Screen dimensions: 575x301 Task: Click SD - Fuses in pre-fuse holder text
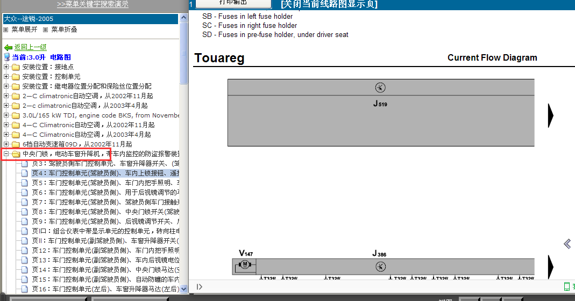275,35
